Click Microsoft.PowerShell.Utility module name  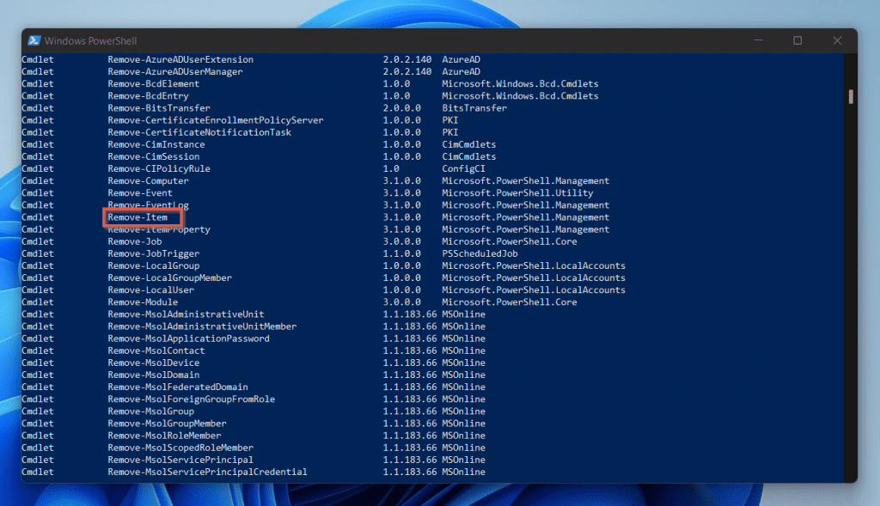(517, 193)
